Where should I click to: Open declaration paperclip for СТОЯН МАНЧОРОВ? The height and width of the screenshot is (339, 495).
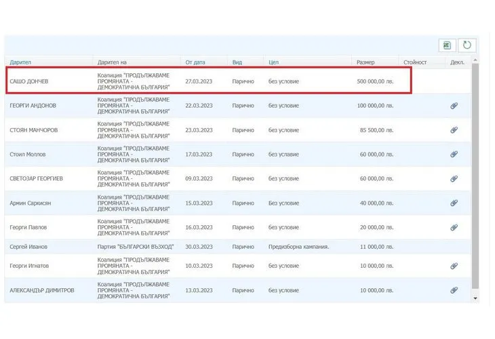pyautogui.click(x=454, y=130)
